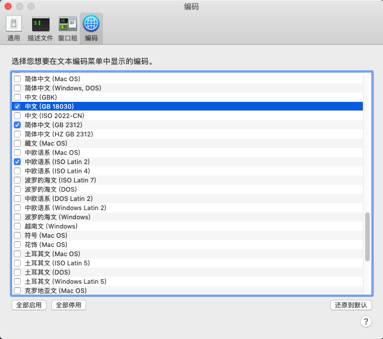
Task: Enable checkbox for 简体中文 (Windows, DOS)
Action: click(17, 88)
